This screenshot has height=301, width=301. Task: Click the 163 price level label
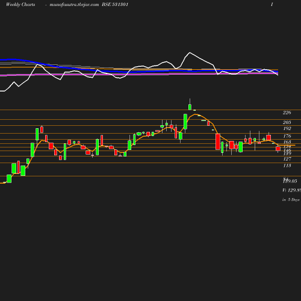(287, 142)
